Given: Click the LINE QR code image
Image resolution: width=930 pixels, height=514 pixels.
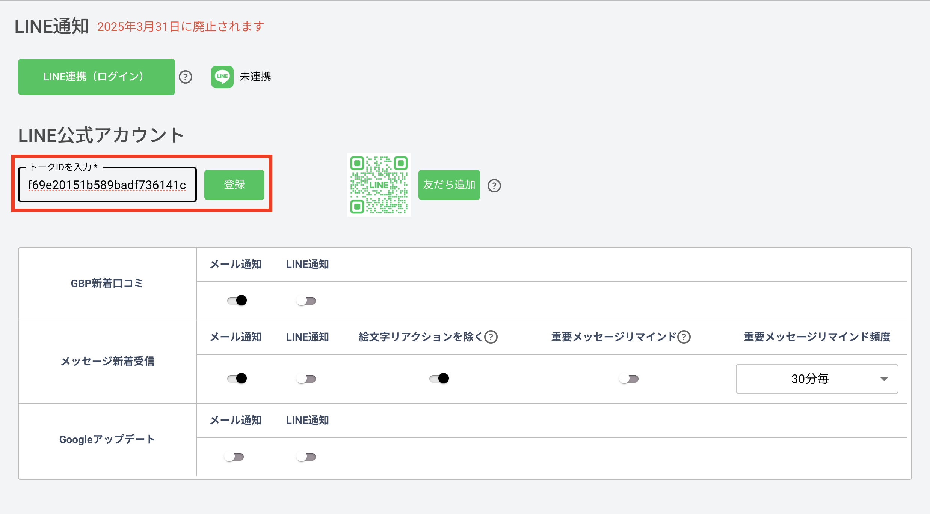Looking at the screenshot, I should 379,185.
